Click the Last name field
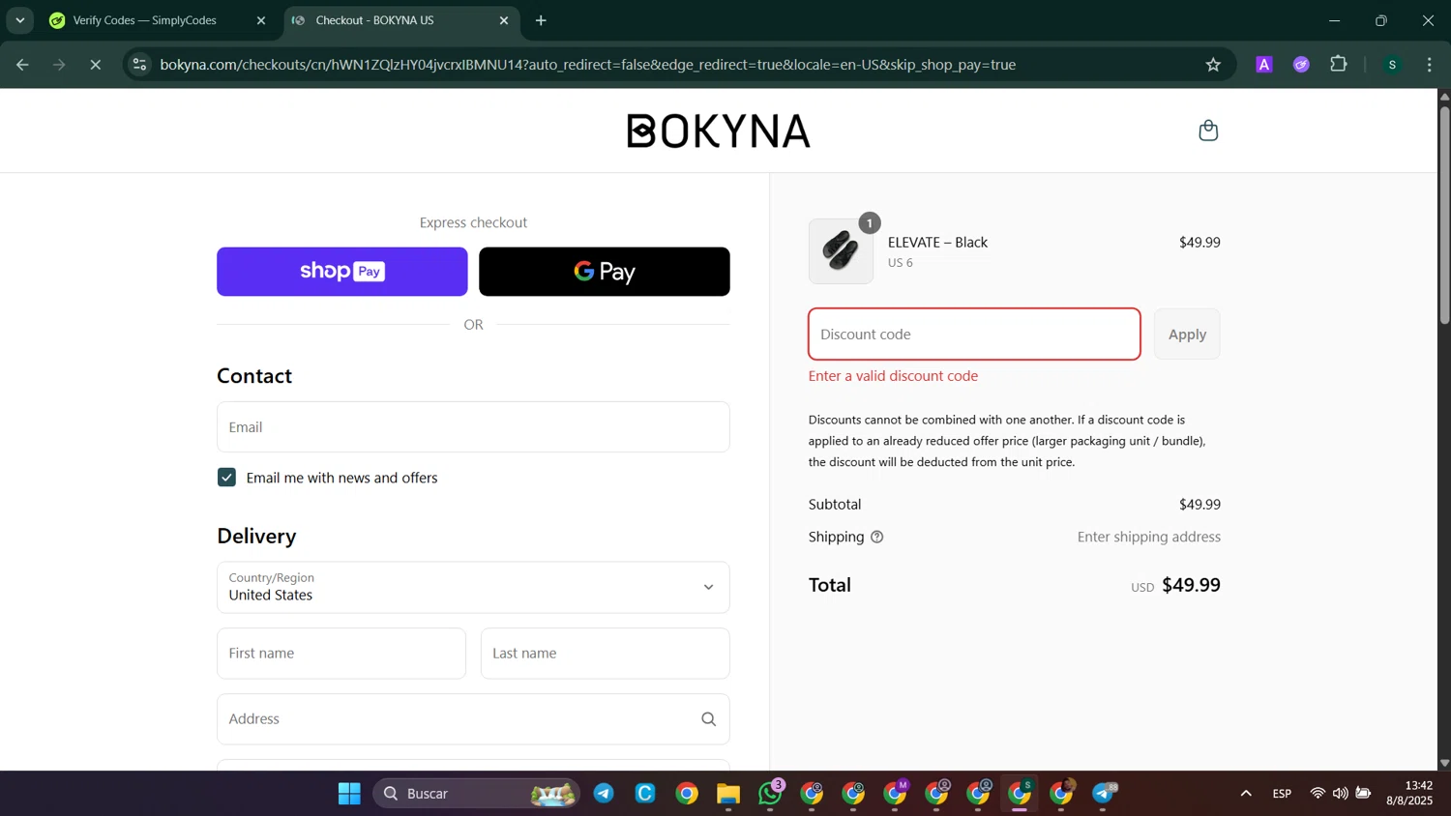Viewport: 1451px width, 816px height. coord(605,654)
